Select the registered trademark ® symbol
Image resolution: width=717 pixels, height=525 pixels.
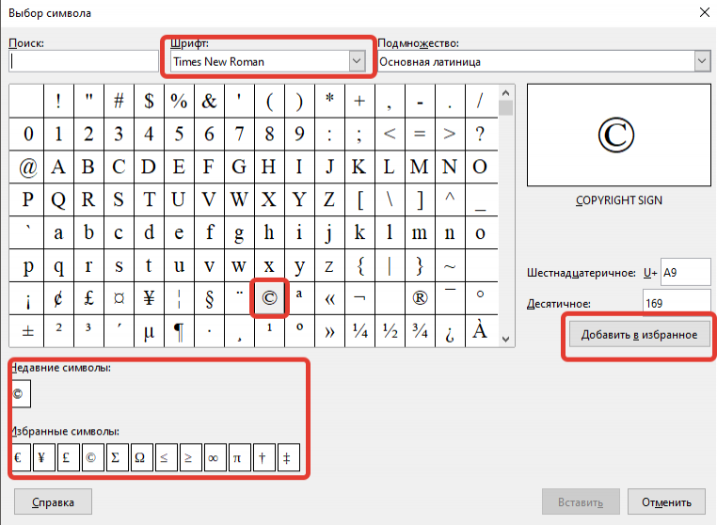click(x=420, y=298)
